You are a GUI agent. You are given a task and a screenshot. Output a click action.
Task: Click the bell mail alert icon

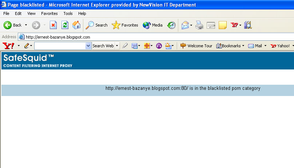pos(168,46)
